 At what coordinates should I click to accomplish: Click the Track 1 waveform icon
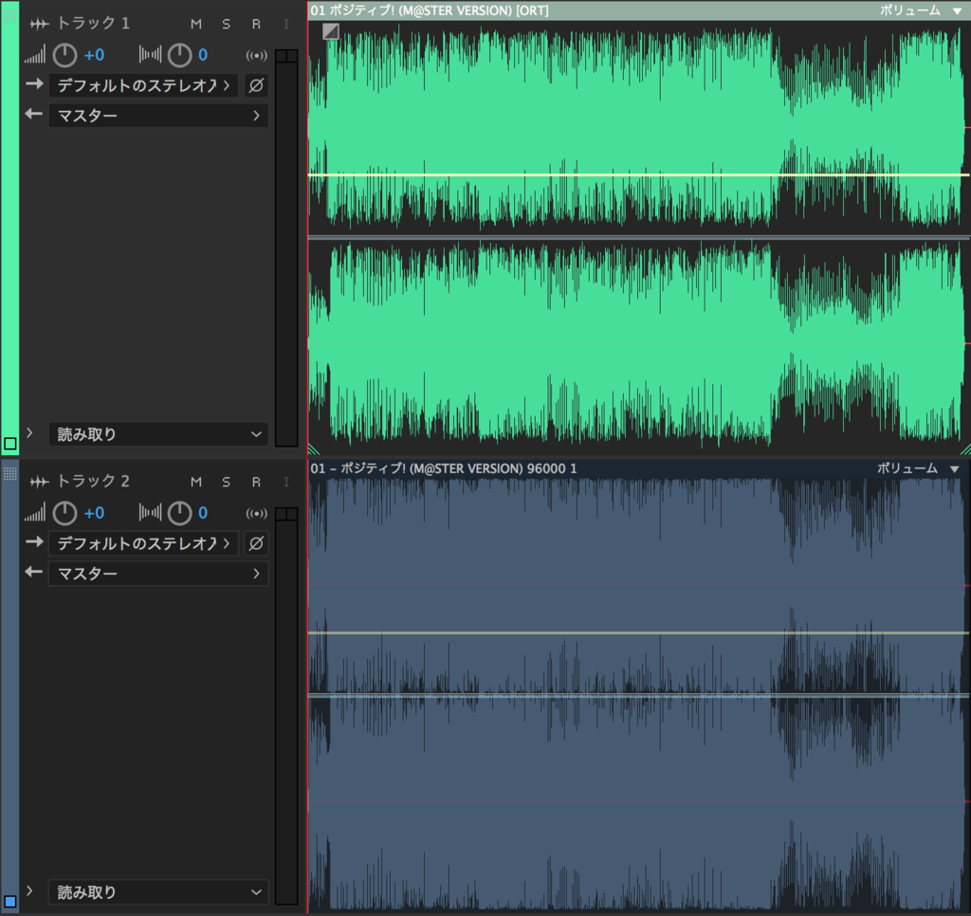[x=39, y=24]
